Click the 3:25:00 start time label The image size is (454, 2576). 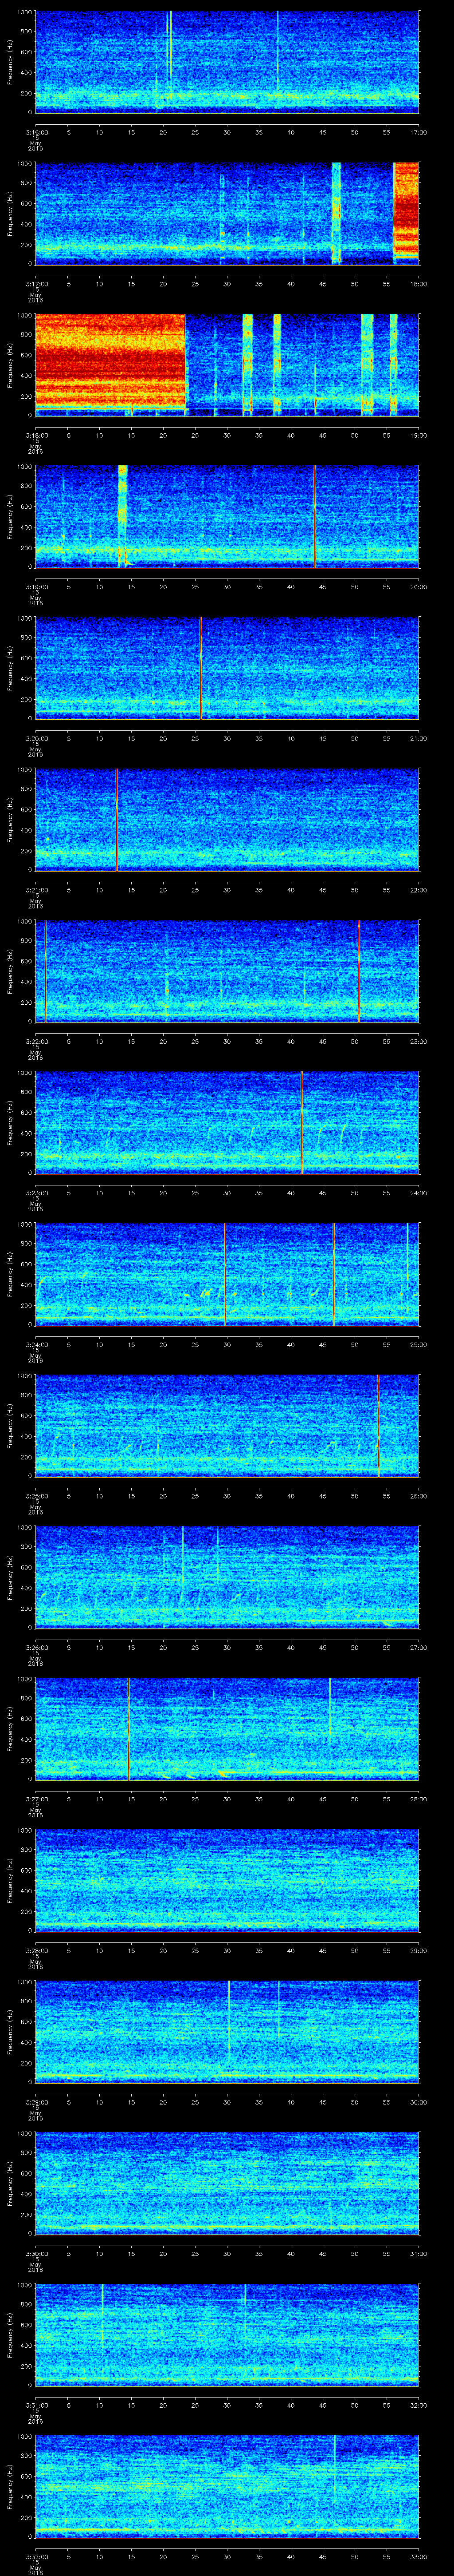point(36,1496)
